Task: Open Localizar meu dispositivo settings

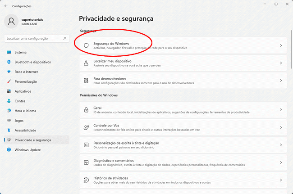Action: [183, 63]
